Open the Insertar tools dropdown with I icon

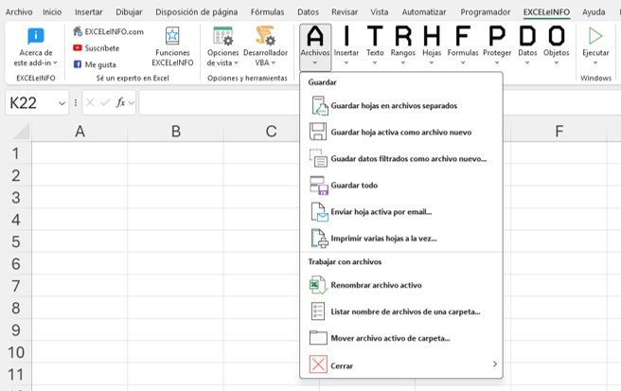pyautogui.click(x=346, y=46)
